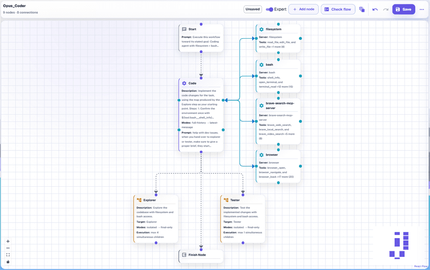The image size is (430, 270).
Task: Click the Explorer node subflow icon
Action: (x=139, y=200)
